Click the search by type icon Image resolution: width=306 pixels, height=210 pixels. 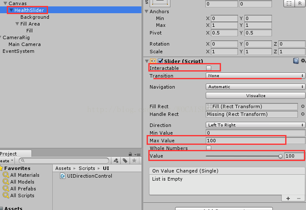(x=116, y=161)
